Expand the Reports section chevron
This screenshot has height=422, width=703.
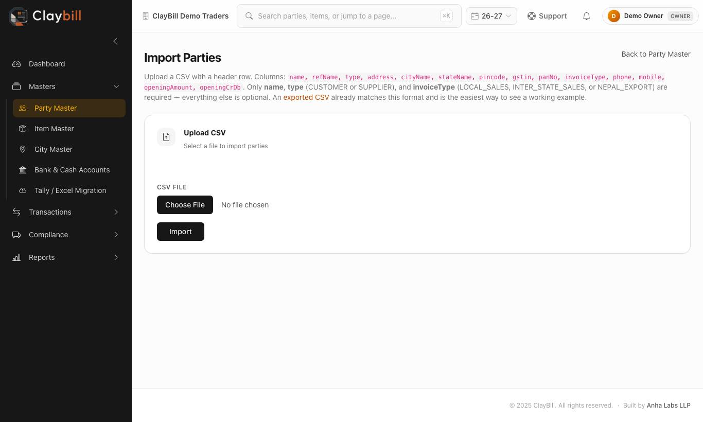(116, 257)
